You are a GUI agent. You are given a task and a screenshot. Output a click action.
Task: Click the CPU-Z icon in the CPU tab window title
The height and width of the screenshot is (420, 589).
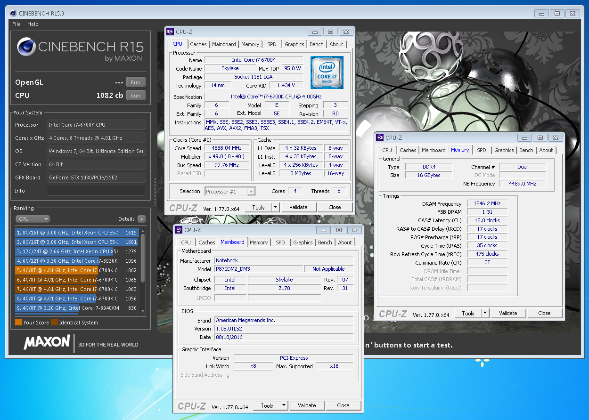(x=171, y=32)
